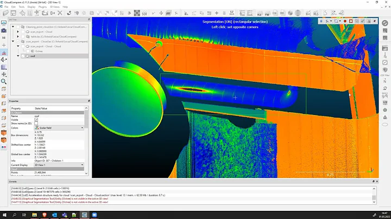Click the Save toolbar icon
This screenshot has height=219, width=391.
[14, 13]
